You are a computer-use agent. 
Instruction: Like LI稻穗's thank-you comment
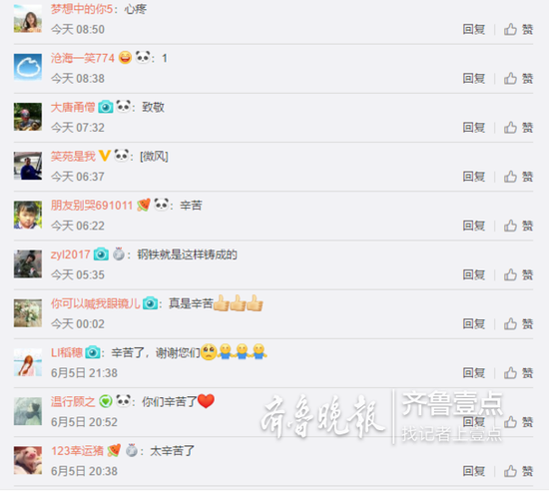(x=518, y=373)
